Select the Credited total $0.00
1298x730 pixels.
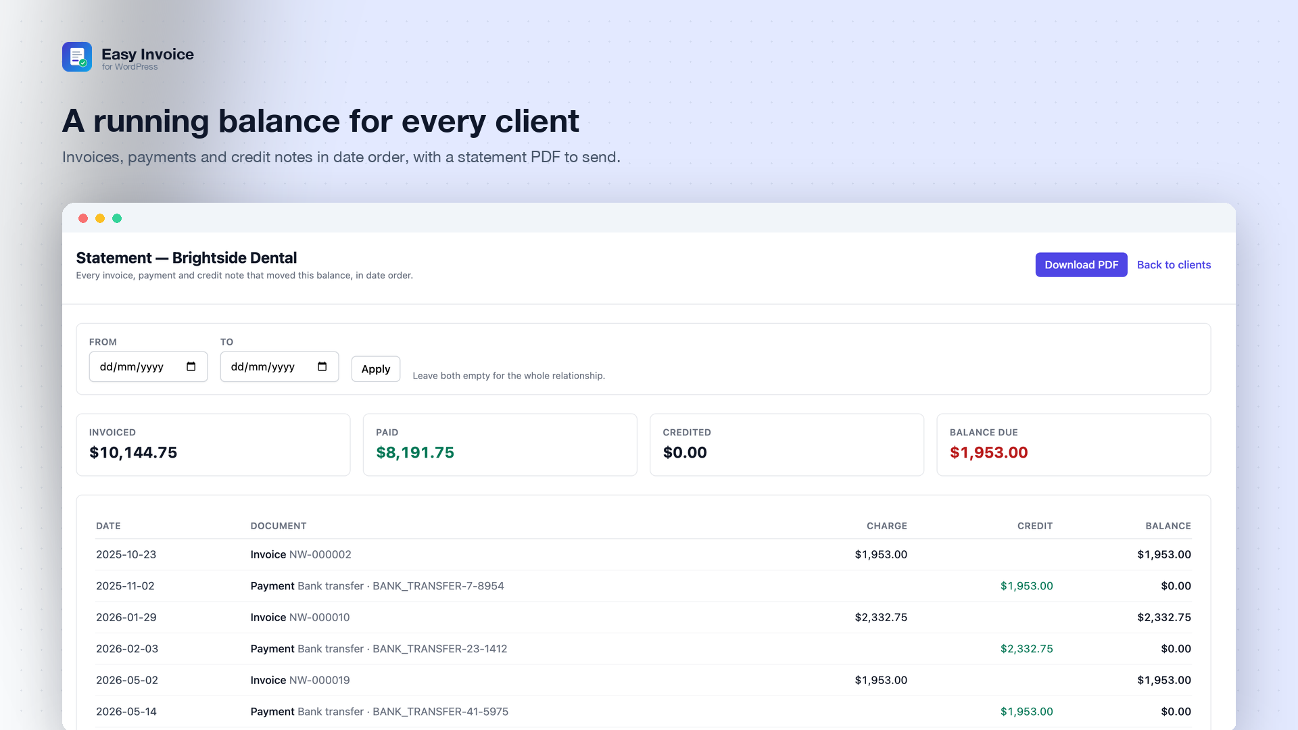[x=685, y=453]
